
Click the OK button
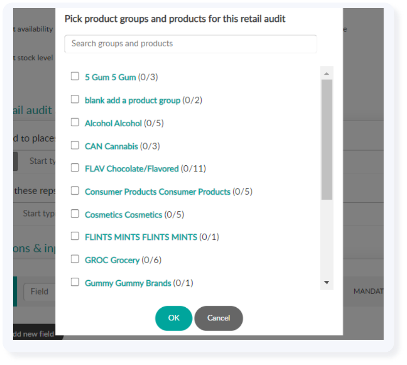coord(174,318)
